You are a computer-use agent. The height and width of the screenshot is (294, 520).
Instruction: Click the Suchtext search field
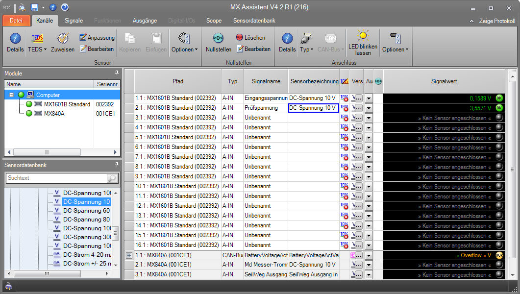(56, 178)
